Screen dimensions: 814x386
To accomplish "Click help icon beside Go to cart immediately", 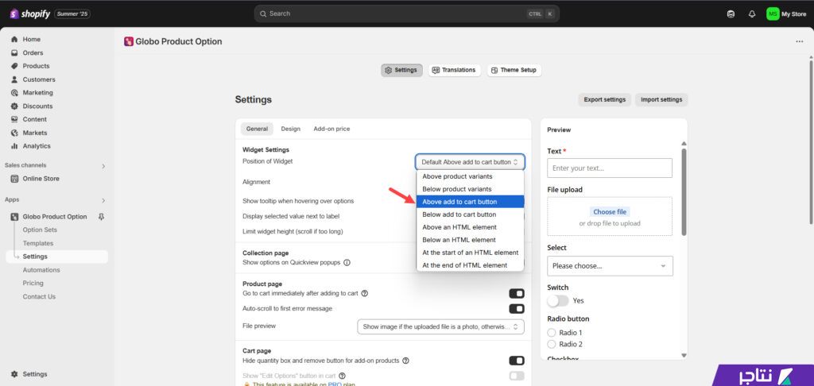I will (x=364, y=293).
